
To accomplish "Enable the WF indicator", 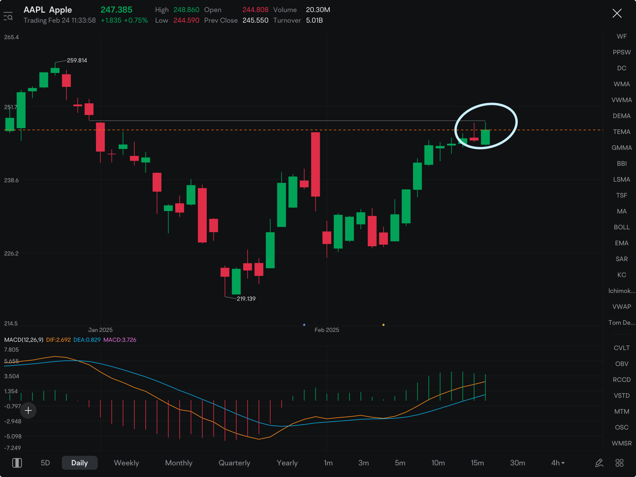I will tap(622, 37).
